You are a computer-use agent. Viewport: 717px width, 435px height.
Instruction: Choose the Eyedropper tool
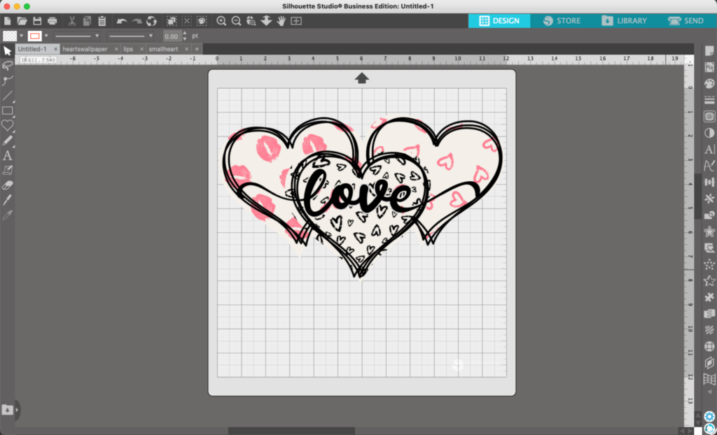(x=7, y=215)
